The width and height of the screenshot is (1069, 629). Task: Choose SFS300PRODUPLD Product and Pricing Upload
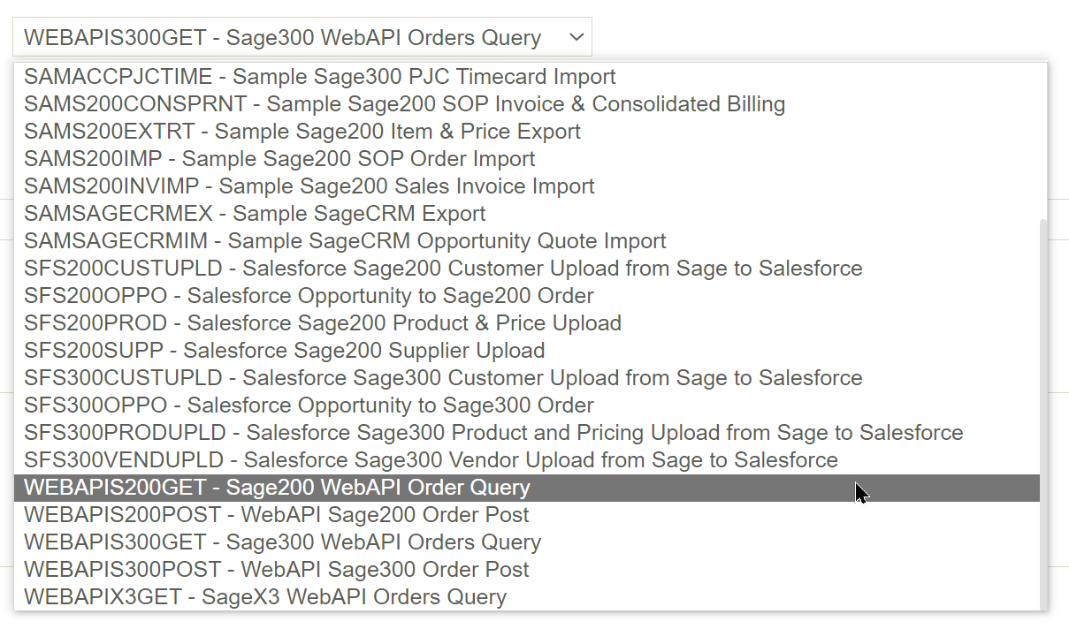pos(493,433)
